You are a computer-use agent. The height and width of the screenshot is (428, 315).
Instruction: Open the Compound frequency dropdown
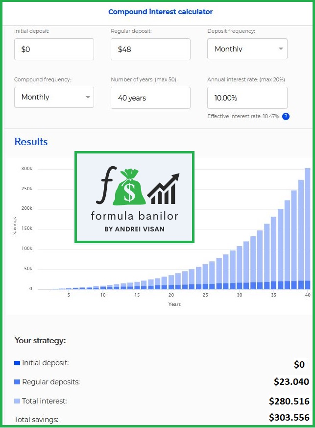[54, 97]
